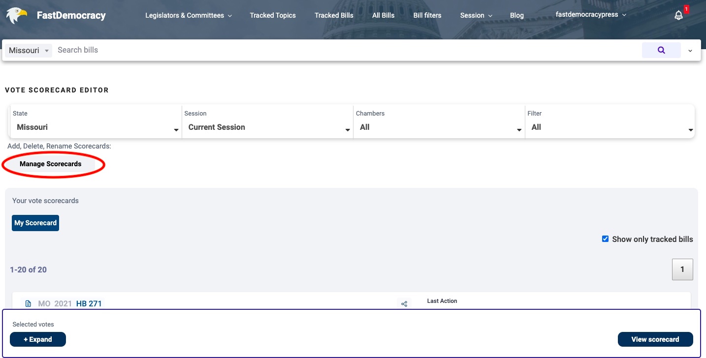
Task: Click the purple magnifier search button
Action: point(661,50)
